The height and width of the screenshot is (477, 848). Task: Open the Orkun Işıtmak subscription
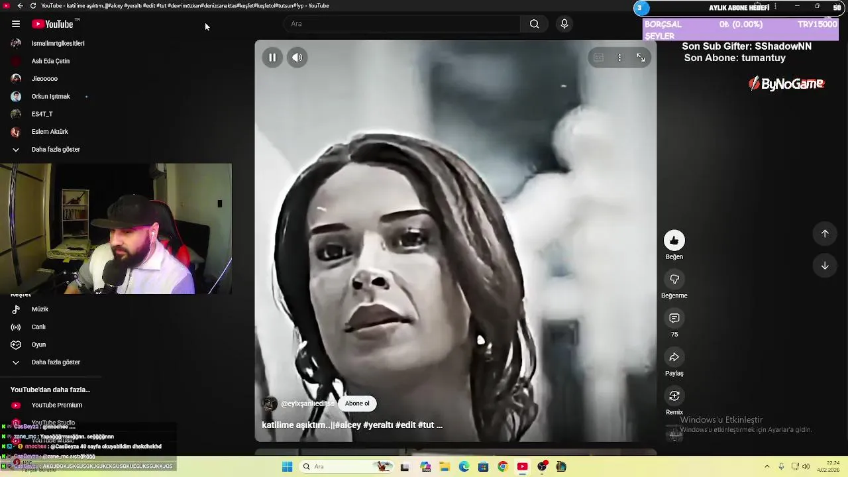(x=50, y=96)
